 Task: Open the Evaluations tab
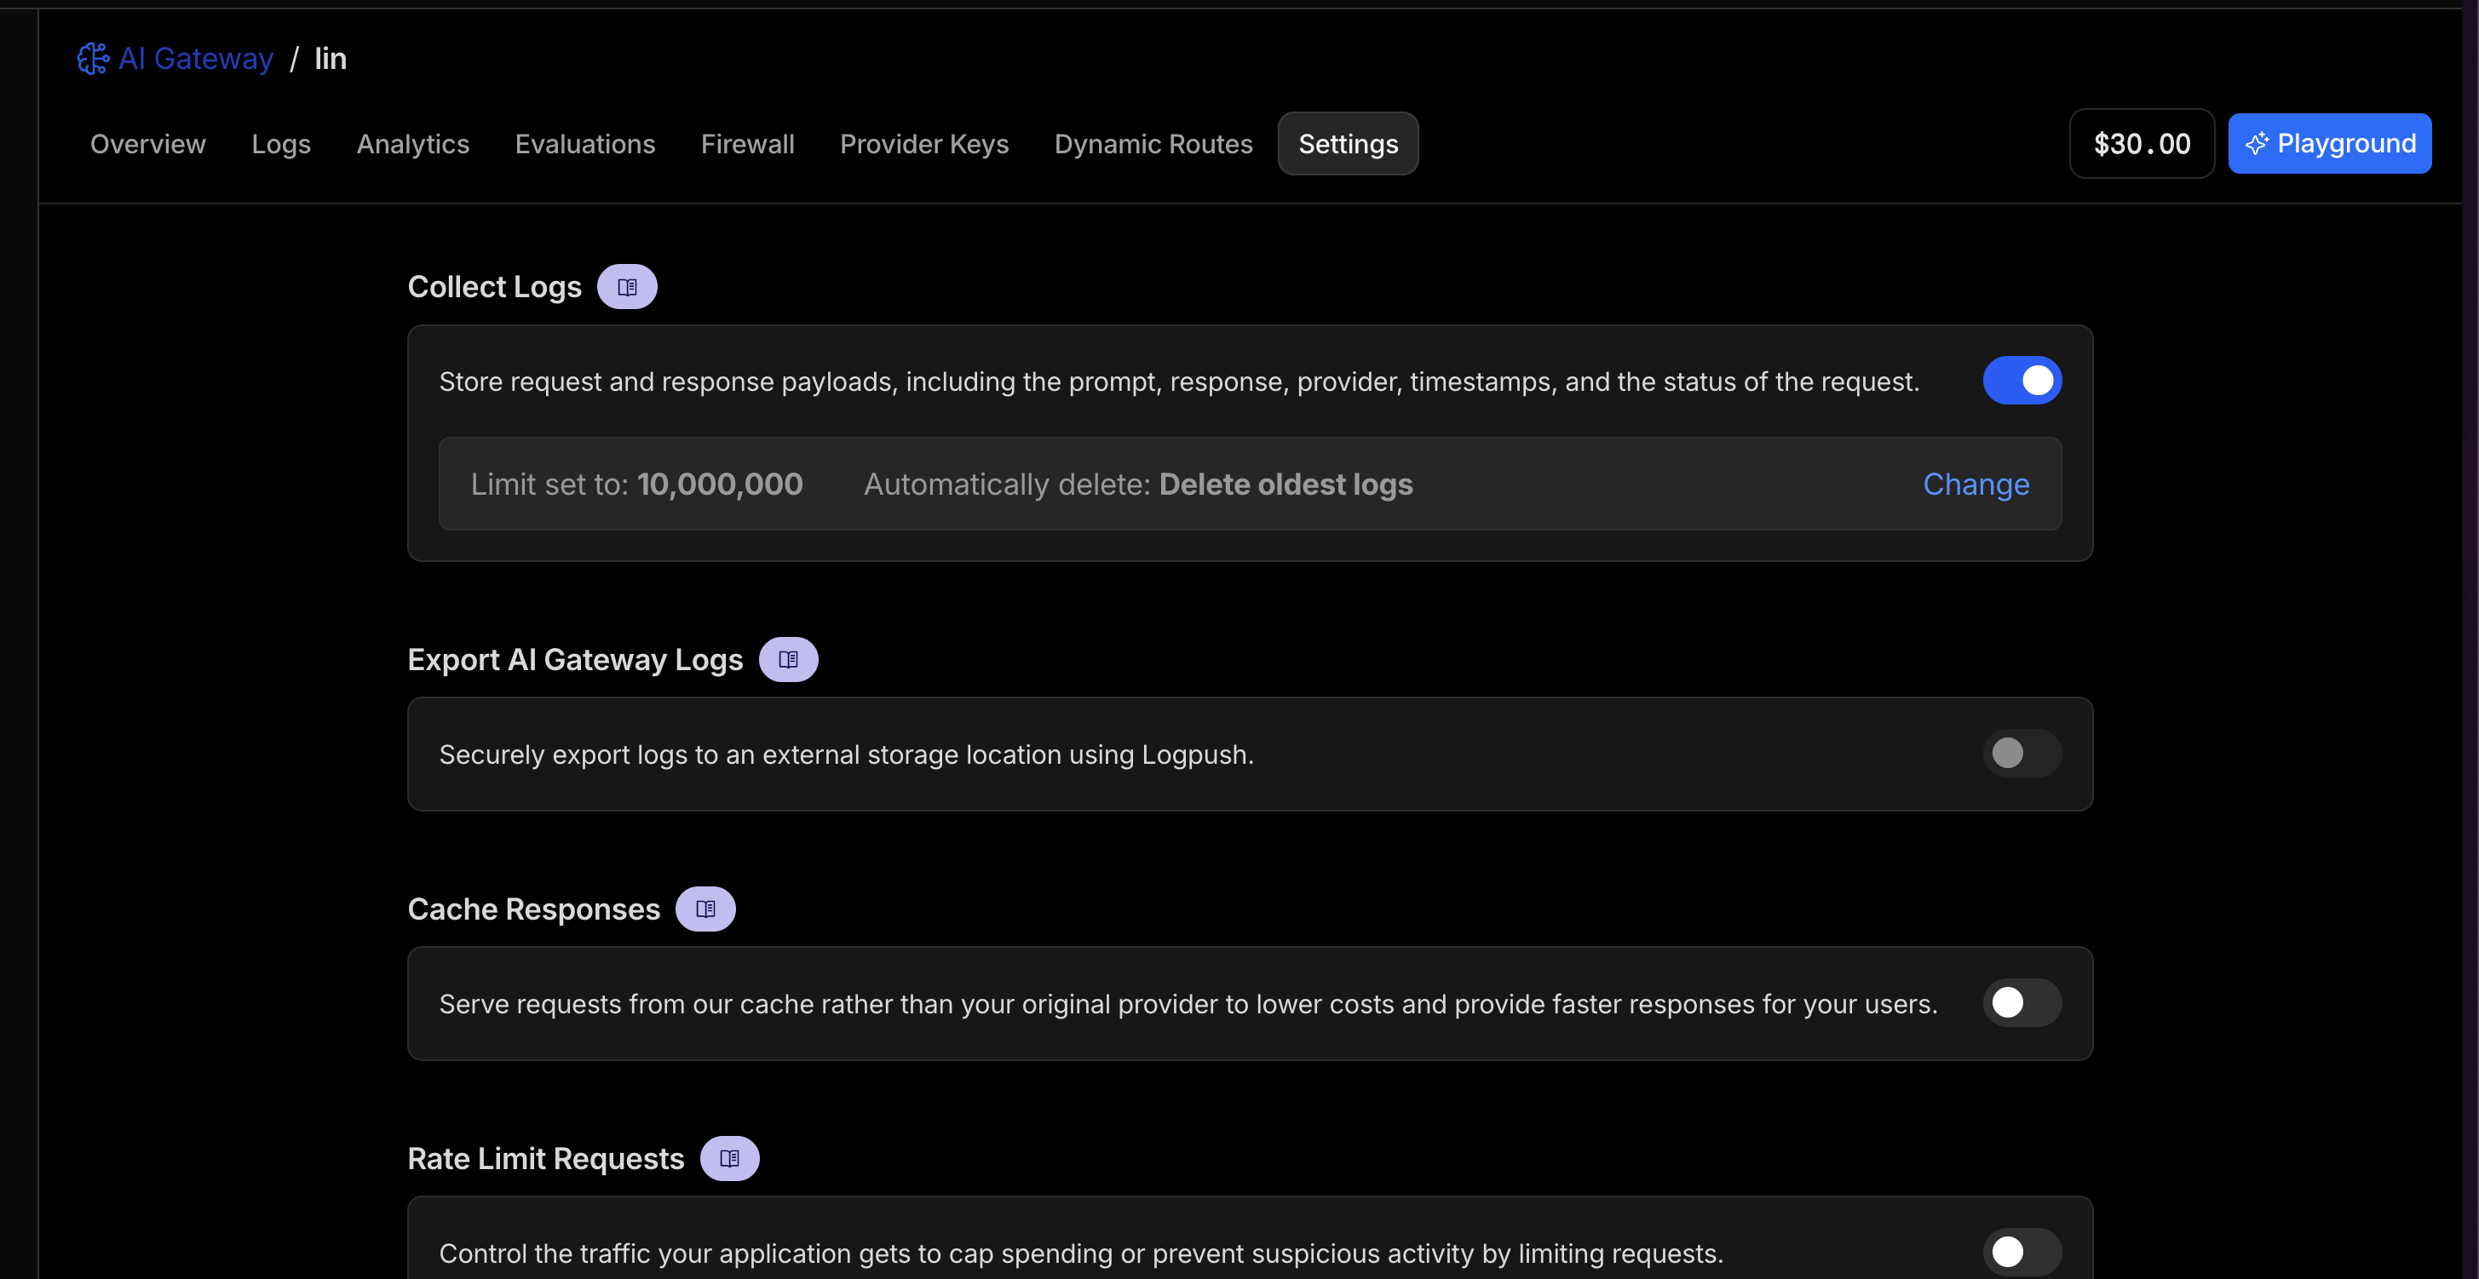pyautogui.click(x=585, y=144)
